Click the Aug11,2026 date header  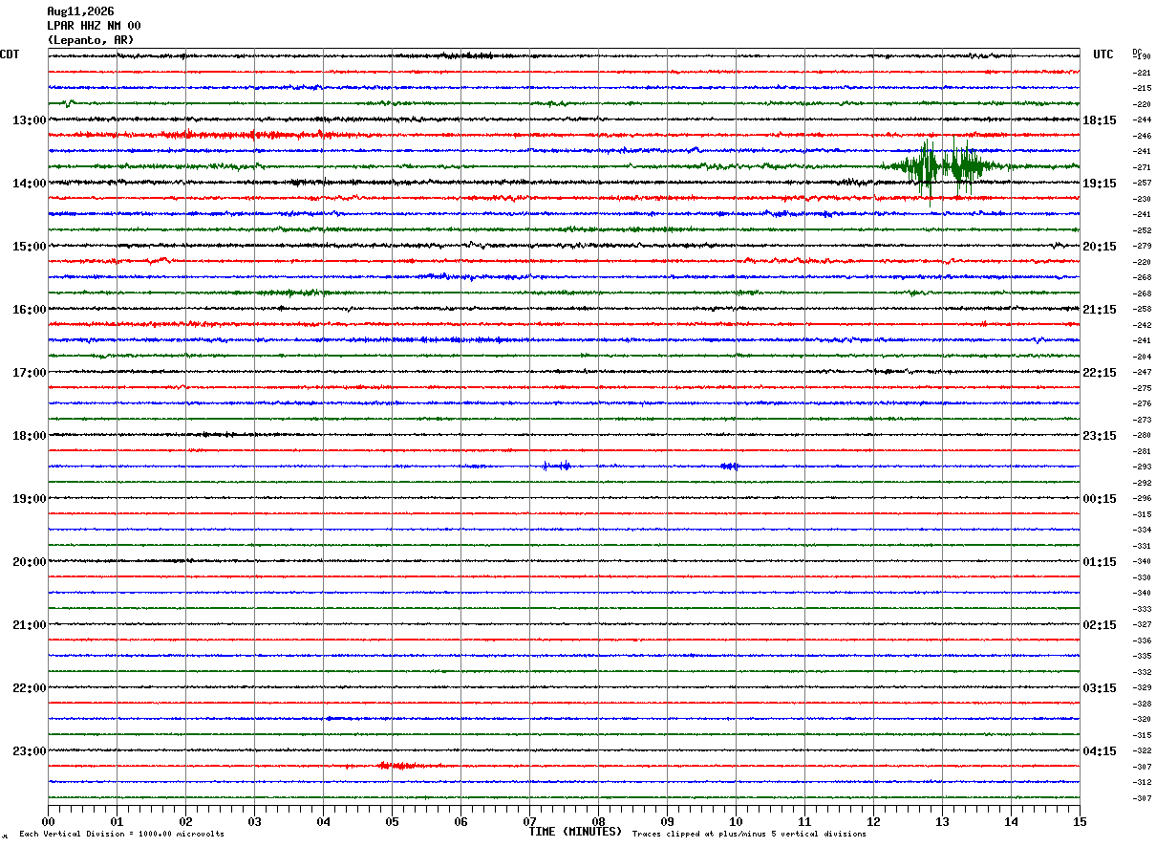coord(80,11)
